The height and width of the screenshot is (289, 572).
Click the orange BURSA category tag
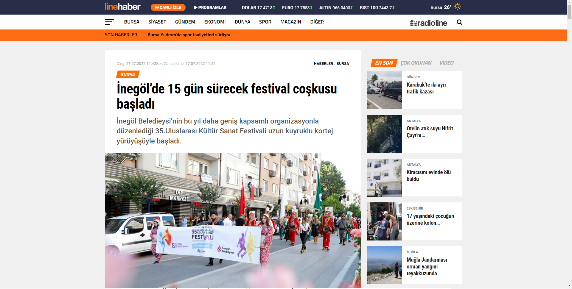tap(128, 74)
